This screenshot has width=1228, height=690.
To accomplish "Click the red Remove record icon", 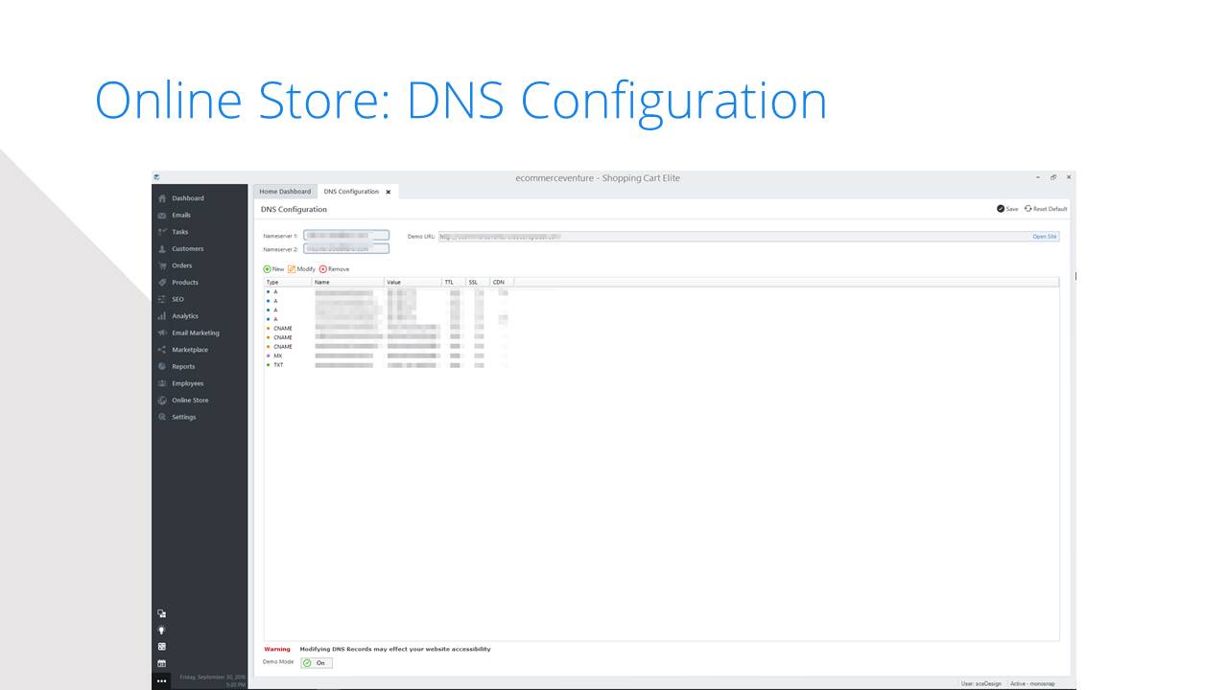I will pos(323,269).
